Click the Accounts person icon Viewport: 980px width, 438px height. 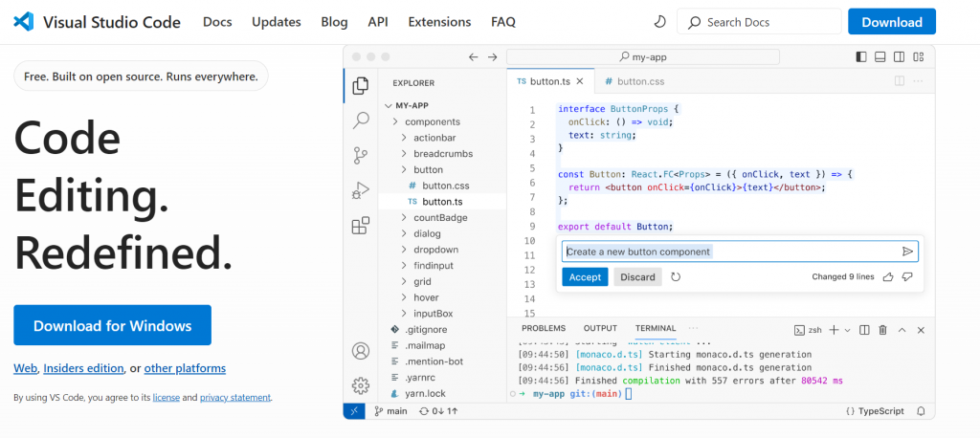pos(361,351)
